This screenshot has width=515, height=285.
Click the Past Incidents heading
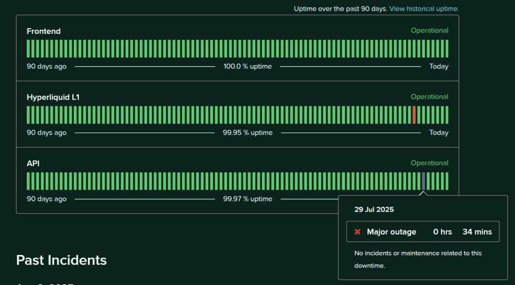coord(61,260)
